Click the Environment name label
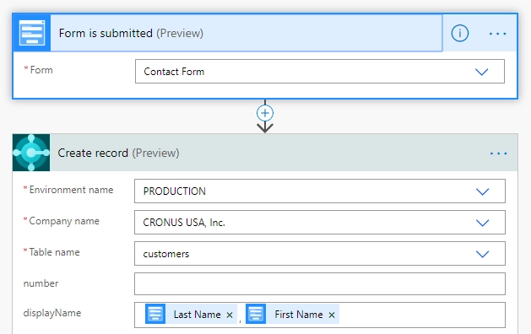Viewport: 531px width, 334px height. click(x=71, y=190)
